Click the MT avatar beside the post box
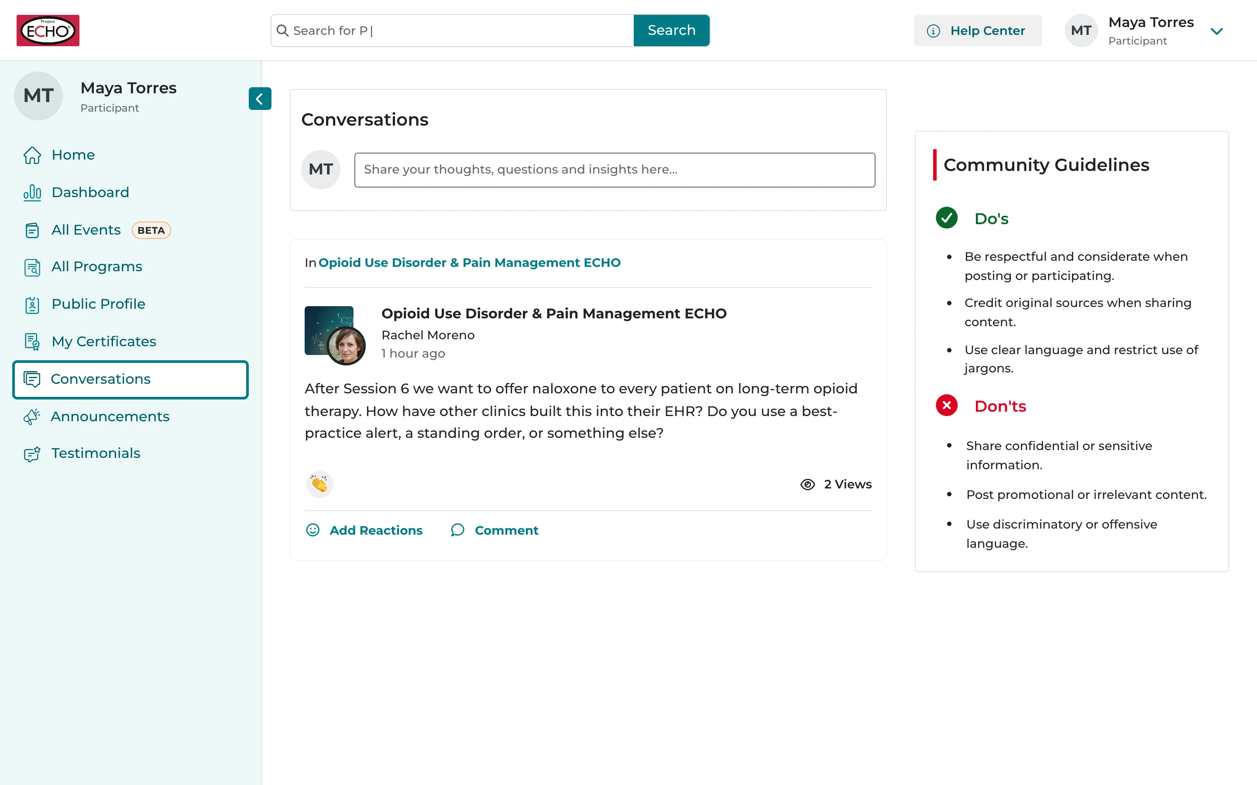The width and height of the screenshot is (1257, 785). click(x=320, y=170)
